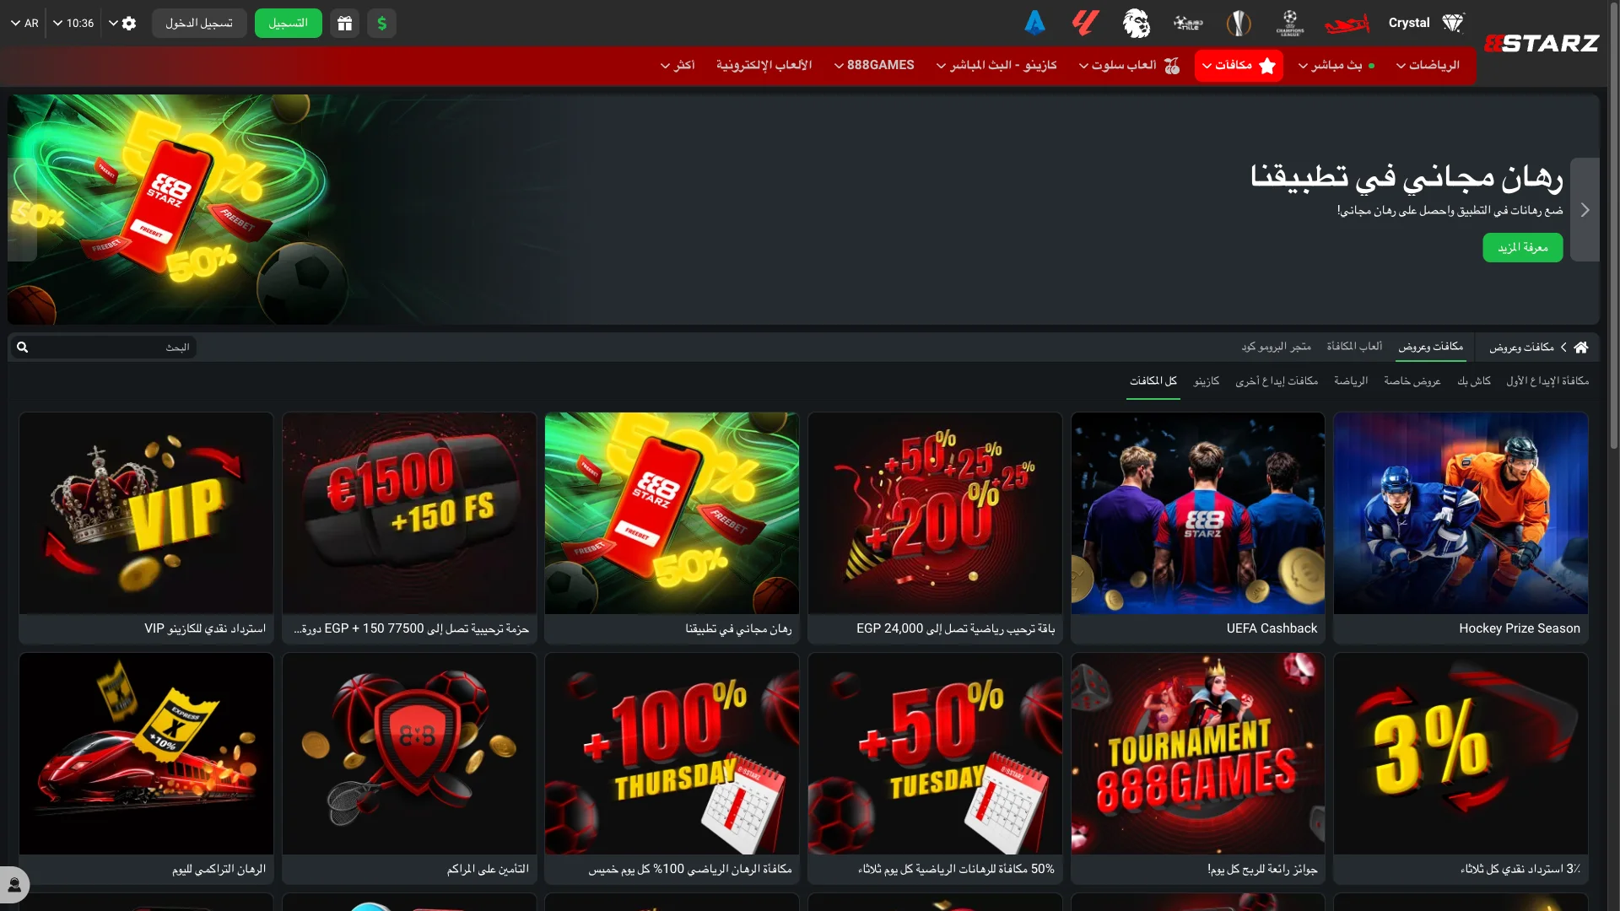The height and width of the screenshot is (911, 1620).
Task: Select the ألعاب المكافأة tab
Action: (1354, 347)
